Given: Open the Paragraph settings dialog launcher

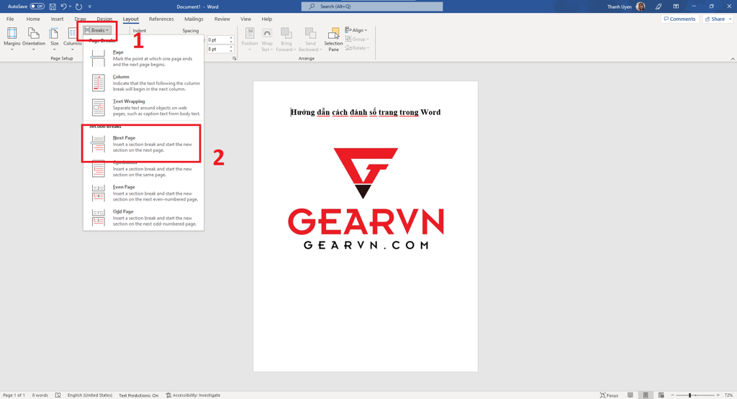Looking at the screenshot, I should [234, 59].
